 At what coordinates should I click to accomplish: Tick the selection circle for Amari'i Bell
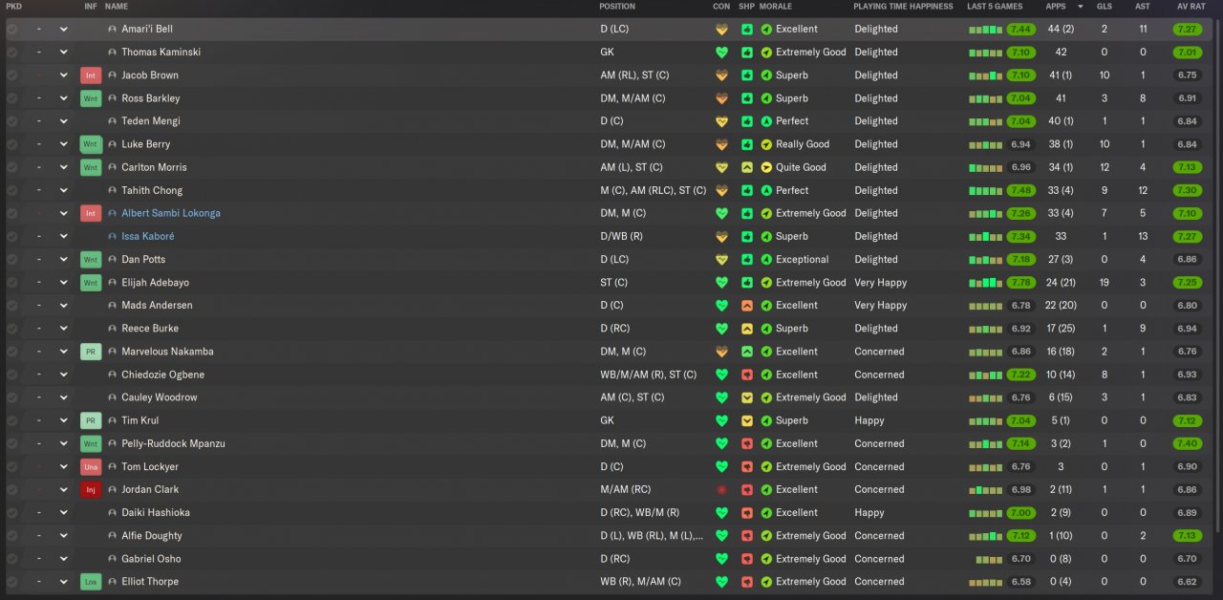pyautogui.click(x=11, y=30)
